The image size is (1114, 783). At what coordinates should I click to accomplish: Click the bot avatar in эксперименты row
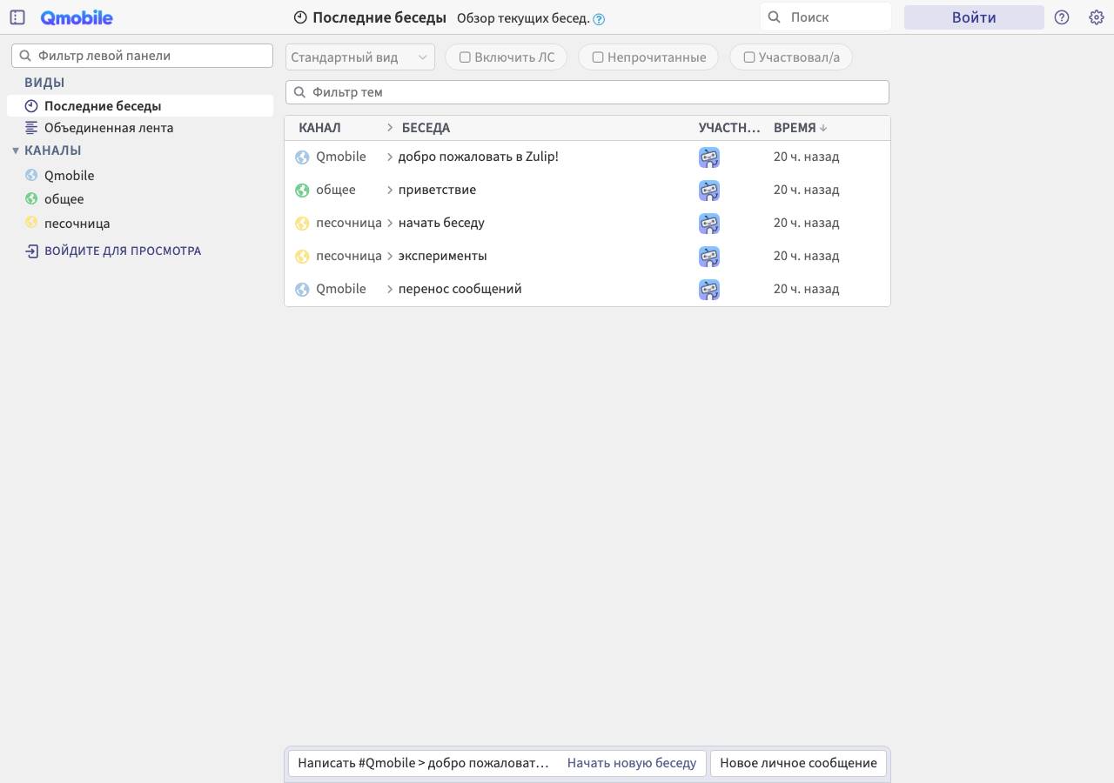pos(709,257)
